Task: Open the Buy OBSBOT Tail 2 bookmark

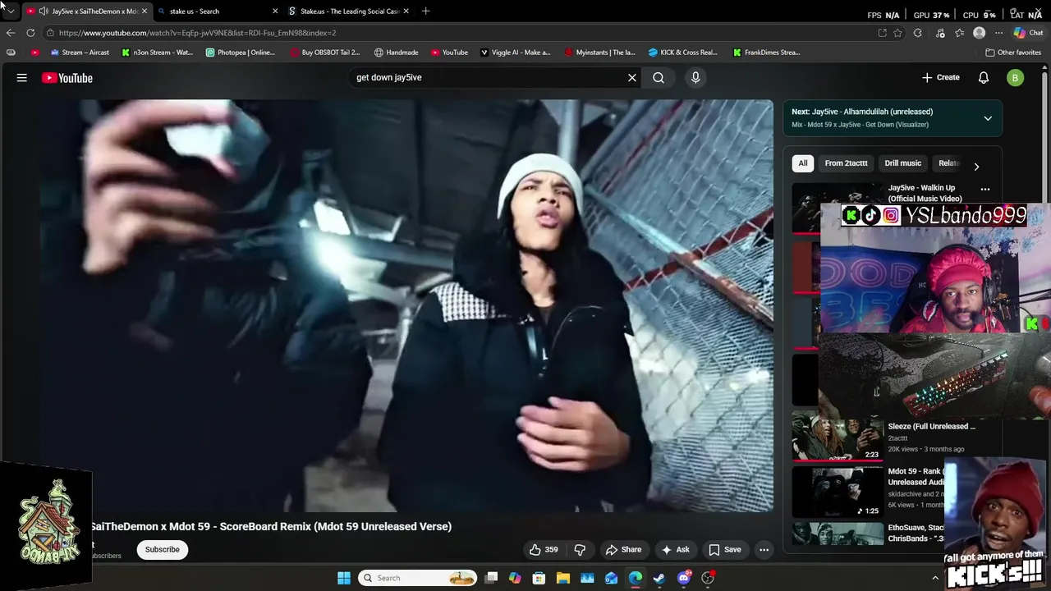Action: 325,53
